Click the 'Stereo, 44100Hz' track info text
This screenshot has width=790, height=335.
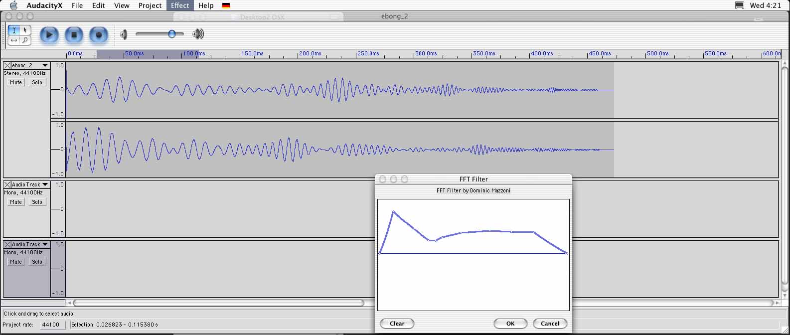point(25,73)
